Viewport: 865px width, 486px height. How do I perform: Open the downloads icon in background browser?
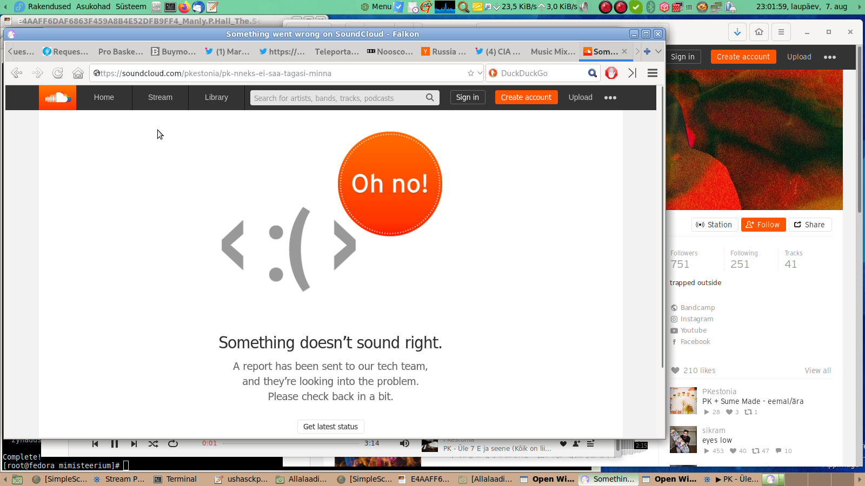737,32
